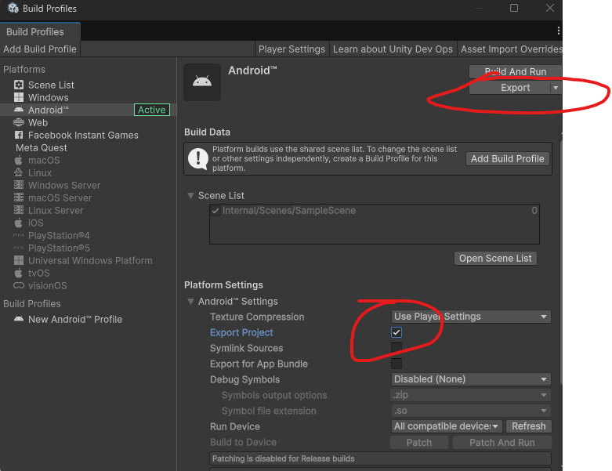Click the Facebook Instant Games icon

pos(19,135)
